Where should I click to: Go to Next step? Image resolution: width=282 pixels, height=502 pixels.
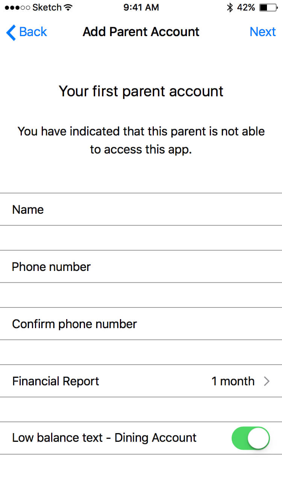pos(263,32)
